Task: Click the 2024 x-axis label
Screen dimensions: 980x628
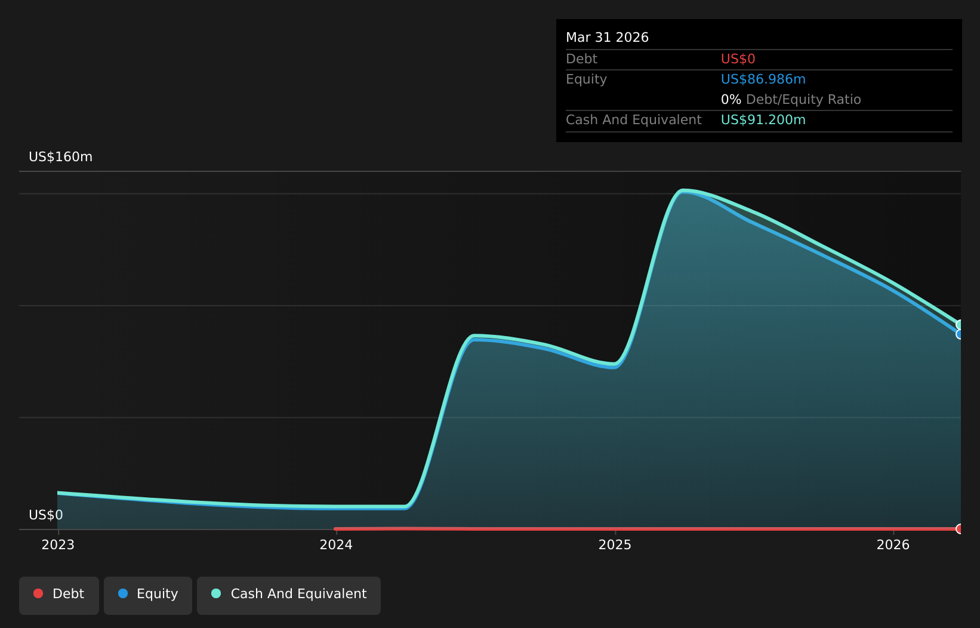Action: click(x=336, y=544)
